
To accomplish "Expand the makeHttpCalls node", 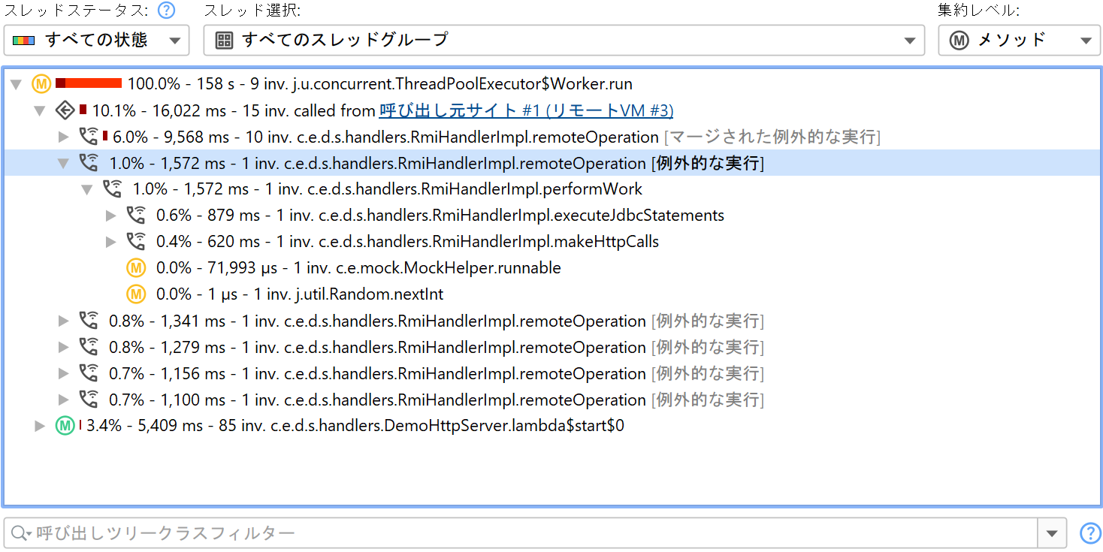I will tap(111, 242).
